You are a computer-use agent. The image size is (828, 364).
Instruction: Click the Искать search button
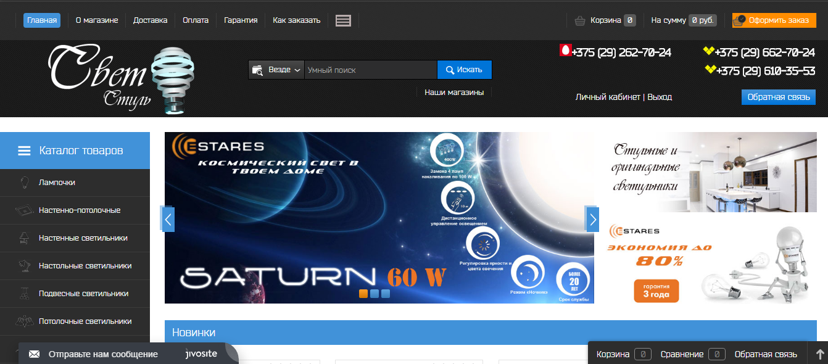point(465,70)
